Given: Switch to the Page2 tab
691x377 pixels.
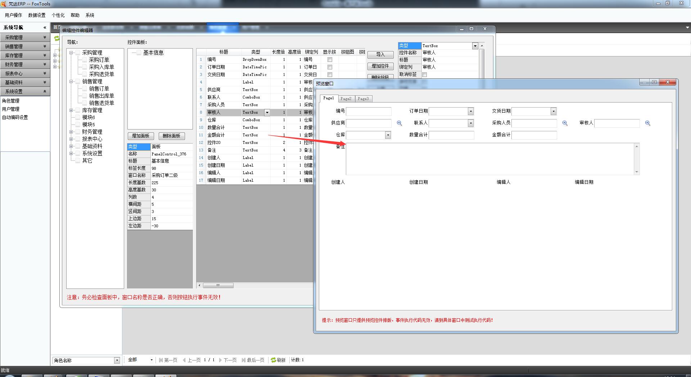Looking at the screenshot, I should [x=346, y=99].
